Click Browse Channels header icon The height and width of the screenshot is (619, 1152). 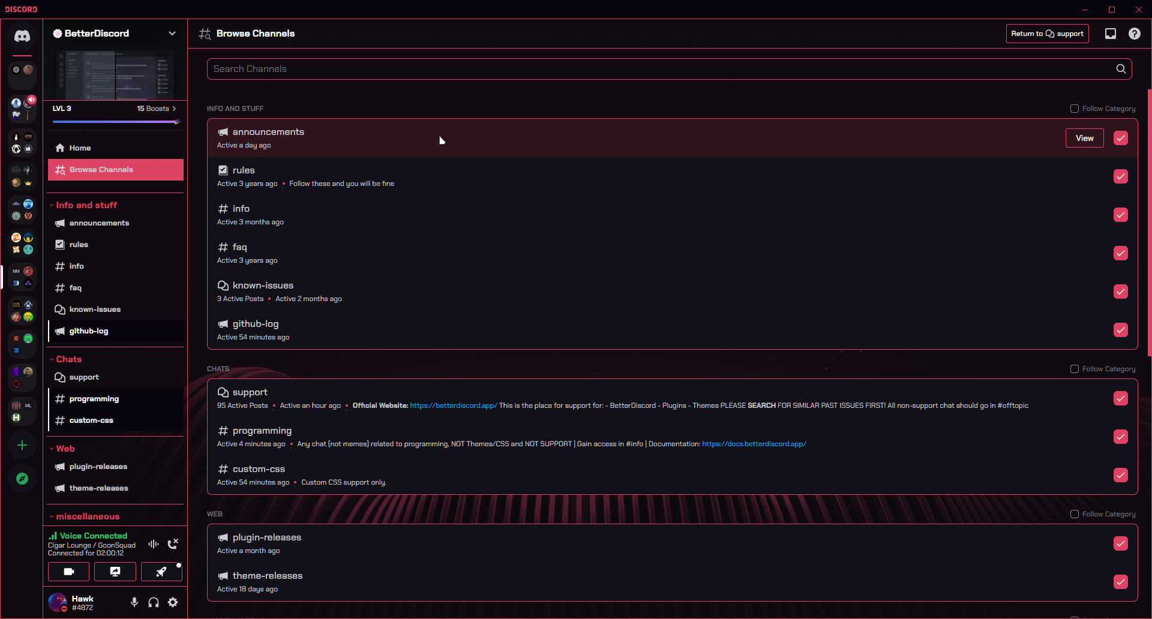tap(205, 34)
